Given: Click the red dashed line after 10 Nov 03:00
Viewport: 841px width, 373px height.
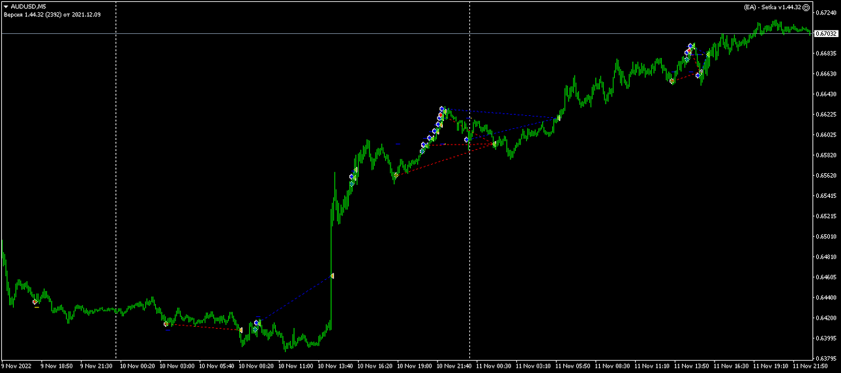Looking at the screenshot, I should pos(203,327).
